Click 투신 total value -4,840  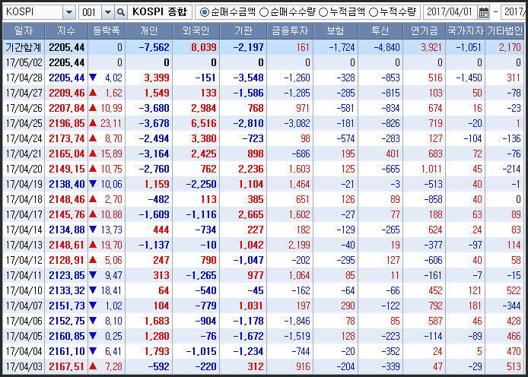(x=386, y=47)
